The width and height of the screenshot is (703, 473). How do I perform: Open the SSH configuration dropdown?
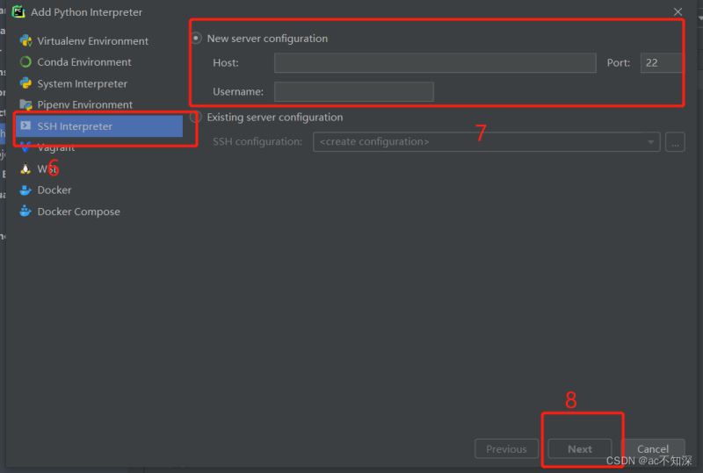pyautogui.click(x=487, y=141)
